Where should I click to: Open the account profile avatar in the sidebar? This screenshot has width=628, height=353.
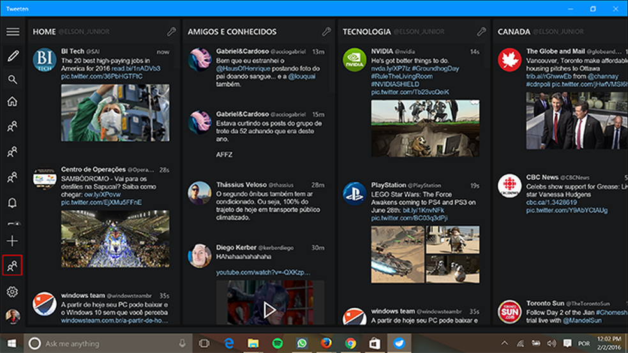[12, 316]
